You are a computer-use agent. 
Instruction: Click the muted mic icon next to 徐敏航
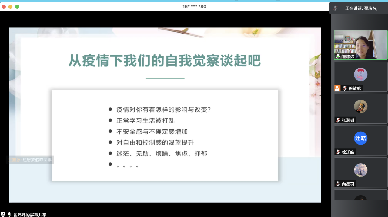[x=344, y=88]
